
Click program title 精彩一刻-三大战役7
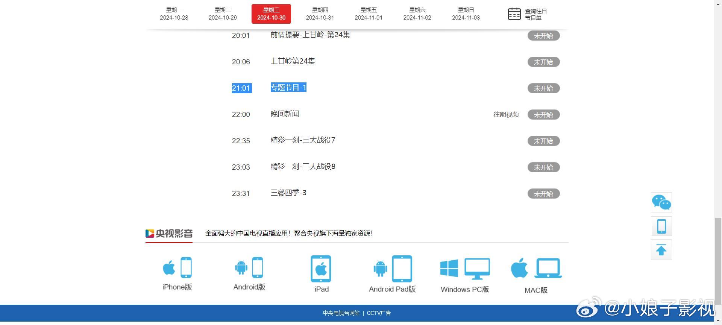tap(303, 140)
